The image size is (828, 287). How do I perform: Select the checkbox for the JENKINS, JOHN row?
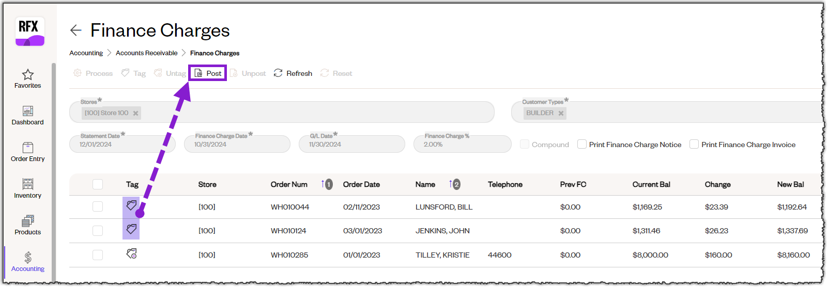[x=98, y=231]
